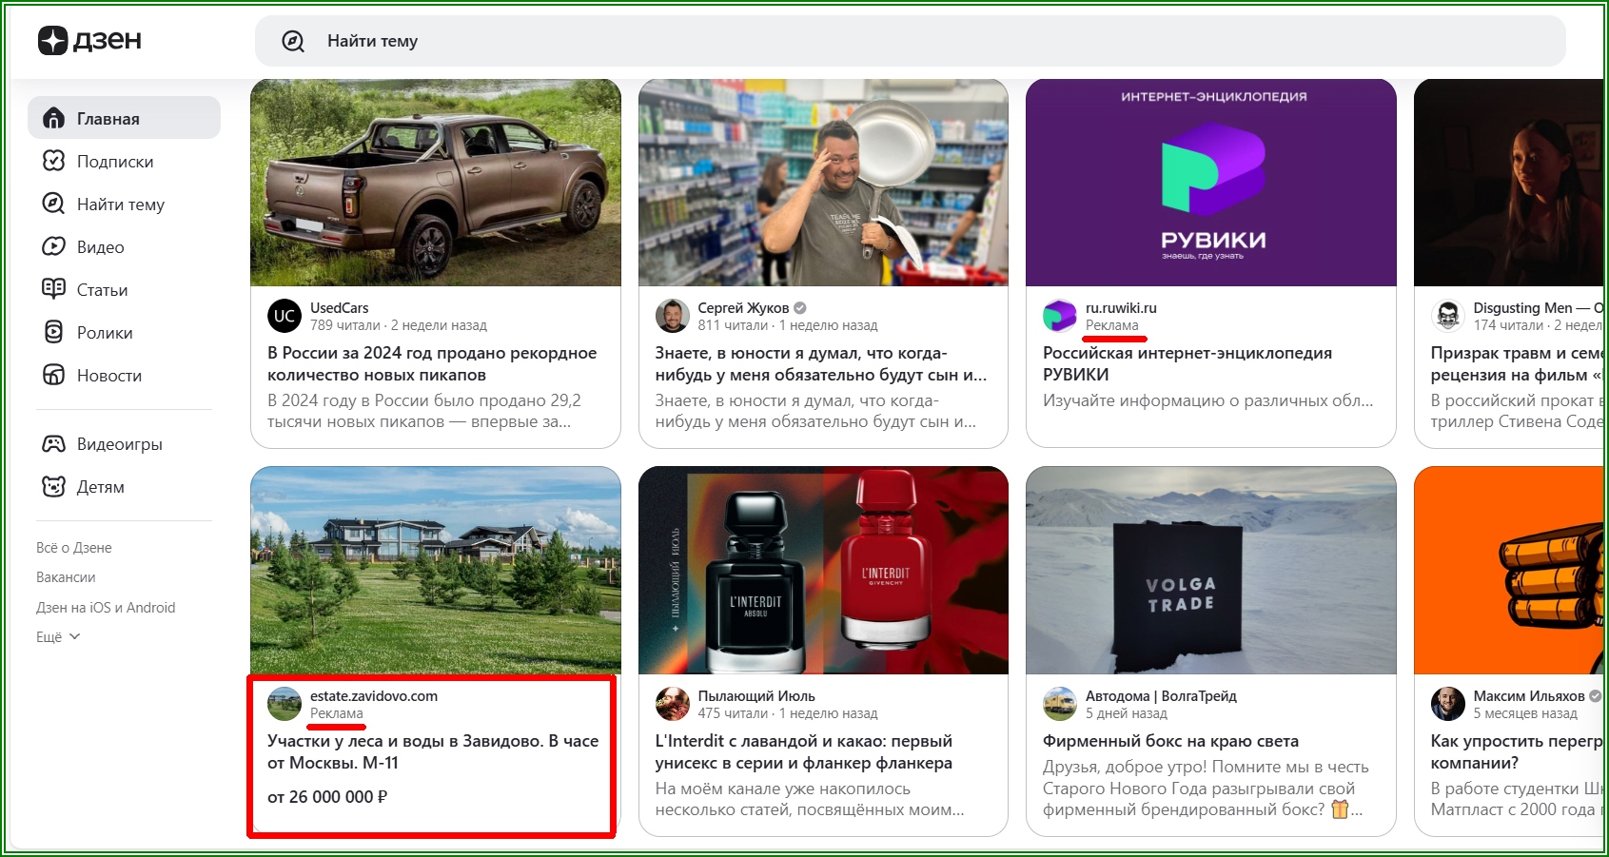Viewport: 1609px width, 857px height.
Task: Click the Автодома | ВолгаТрейд avatar
Action: (x=1060, y=704)
